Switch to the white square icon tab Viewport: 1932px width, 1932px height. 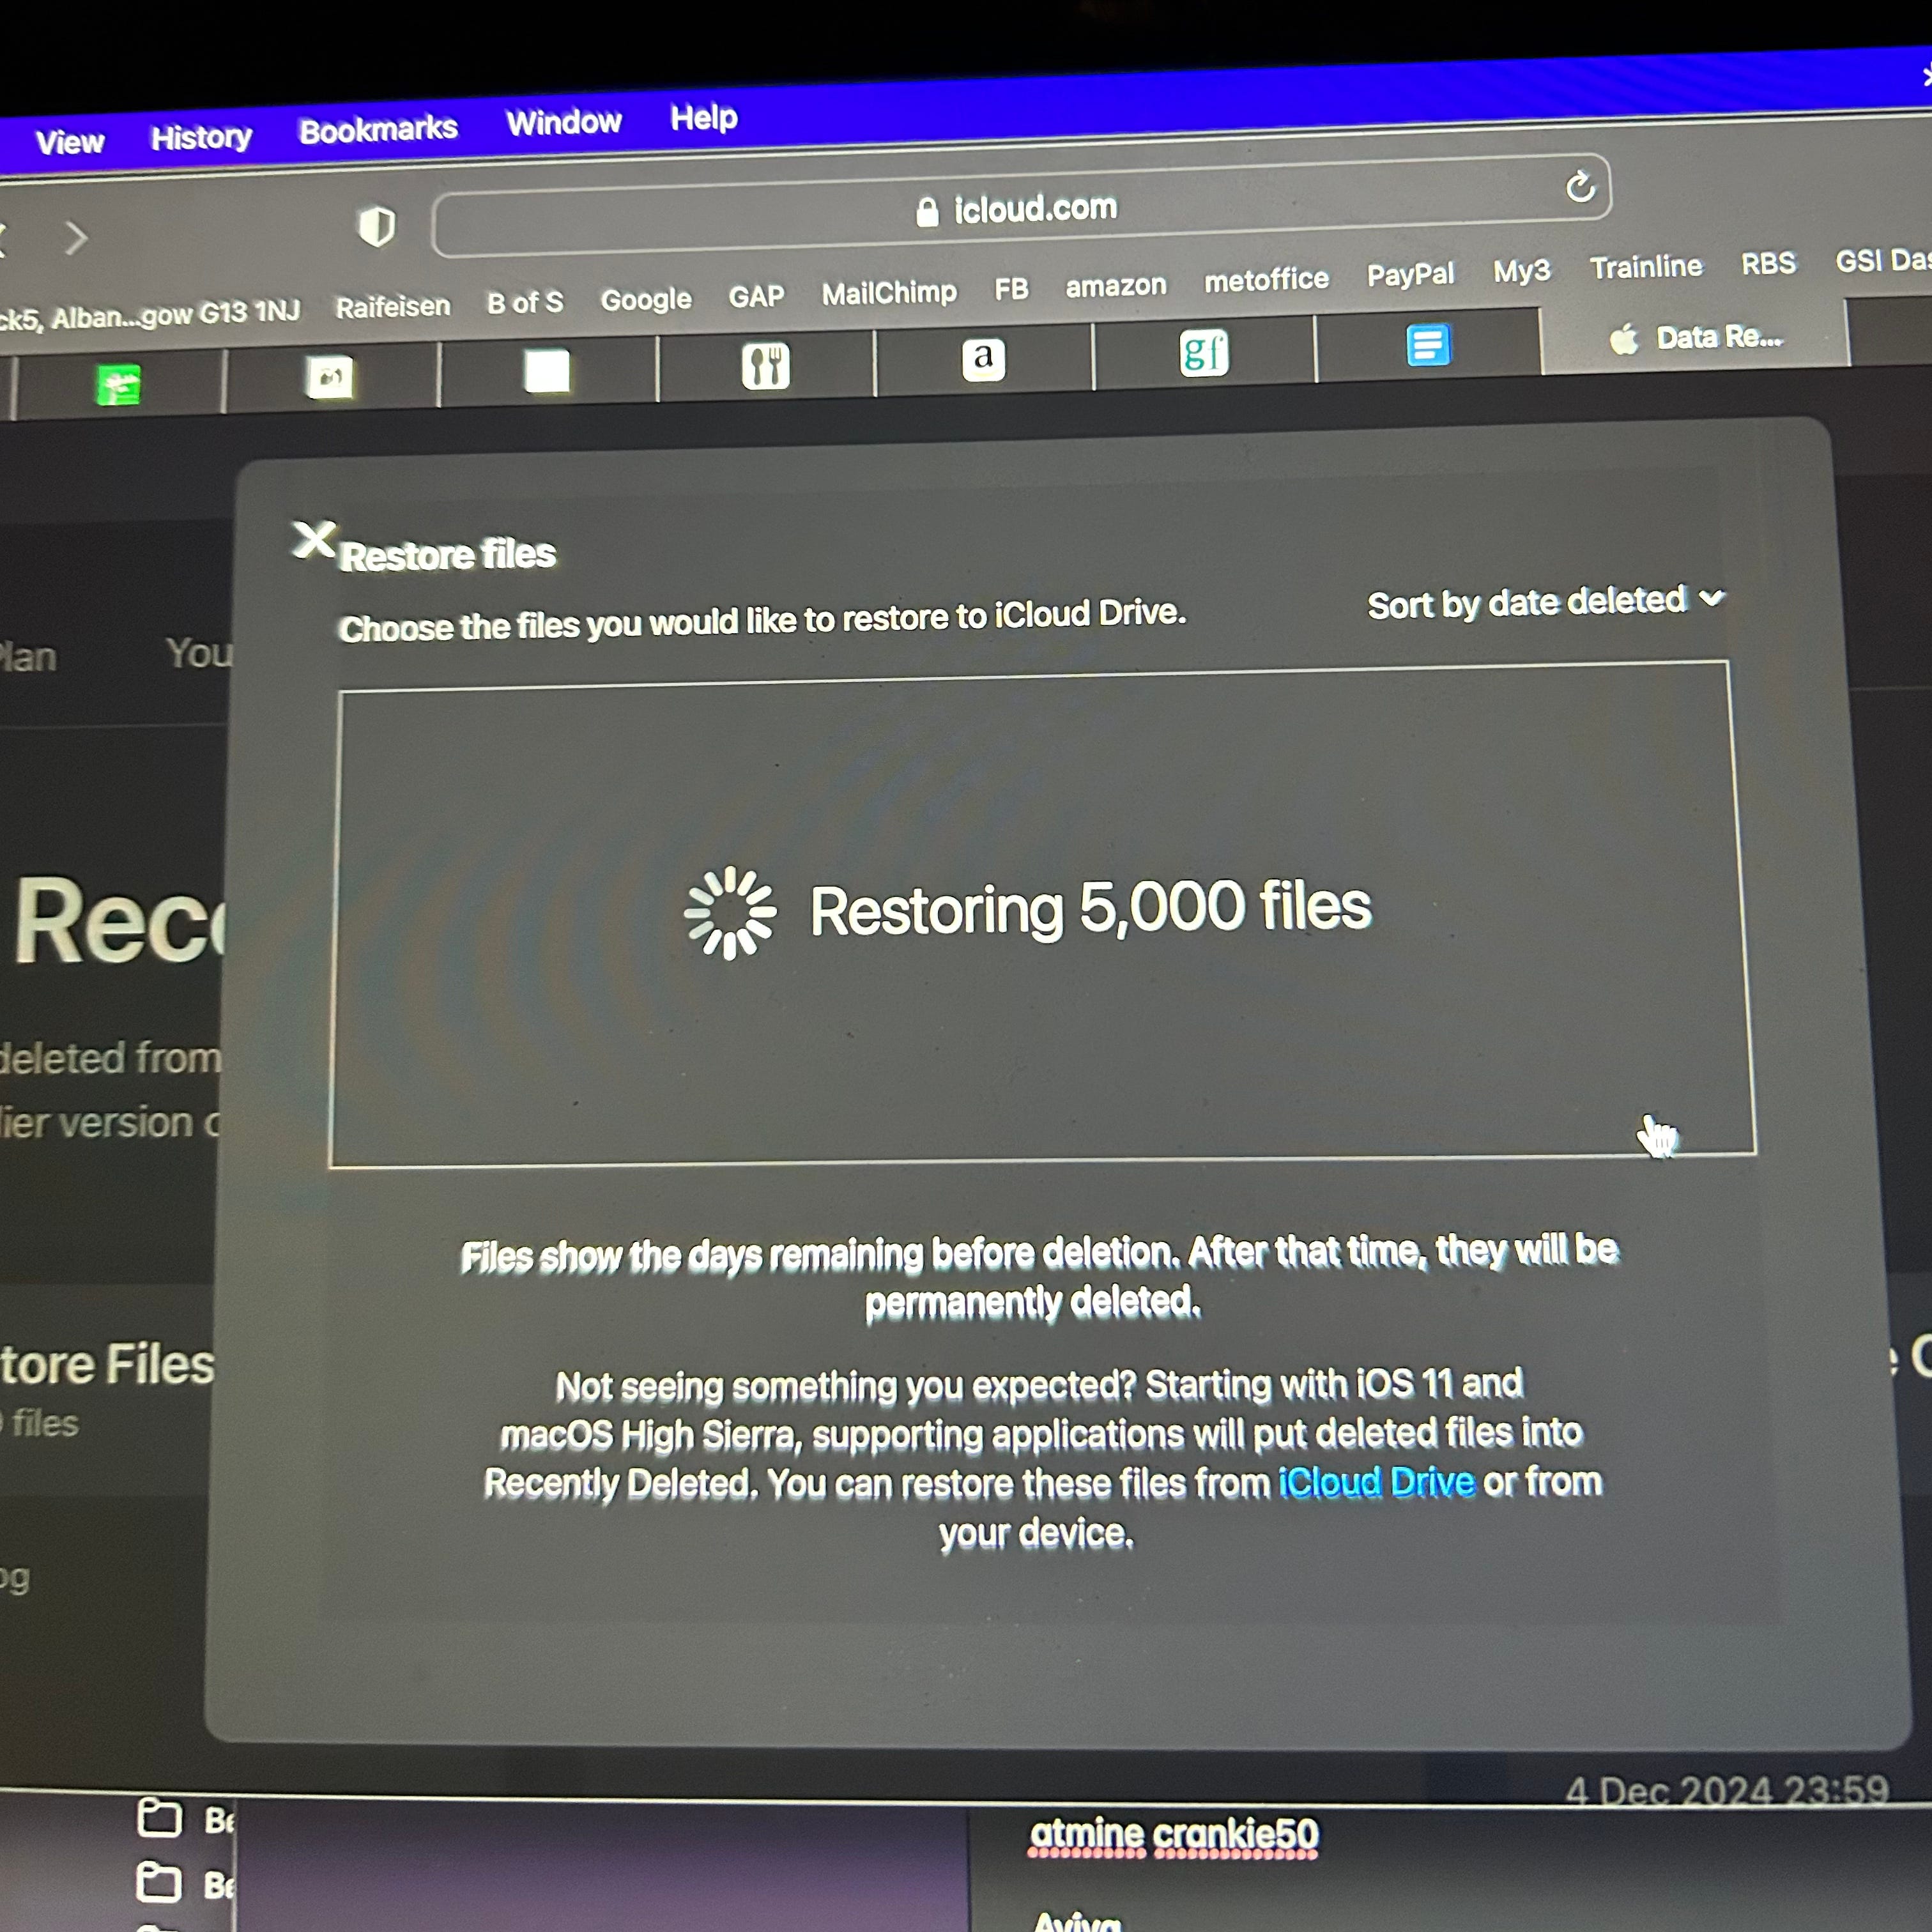click(547, 371)
